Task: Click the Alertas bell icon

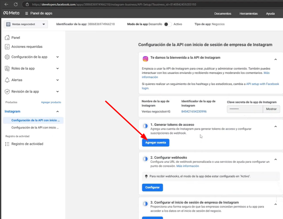Action: click(7, 80)
